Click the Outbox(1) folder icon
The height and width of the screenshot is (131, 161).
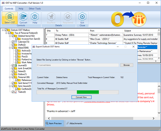tap(16, 74)
